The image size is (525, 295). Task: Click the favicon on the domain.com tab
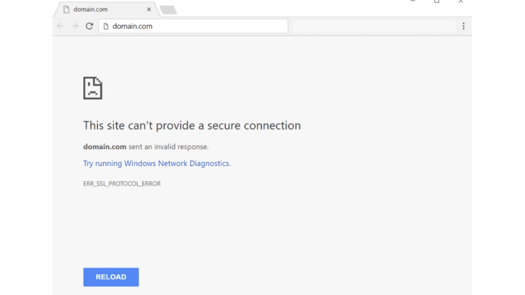pyautogui.click(x=66, y=10)
